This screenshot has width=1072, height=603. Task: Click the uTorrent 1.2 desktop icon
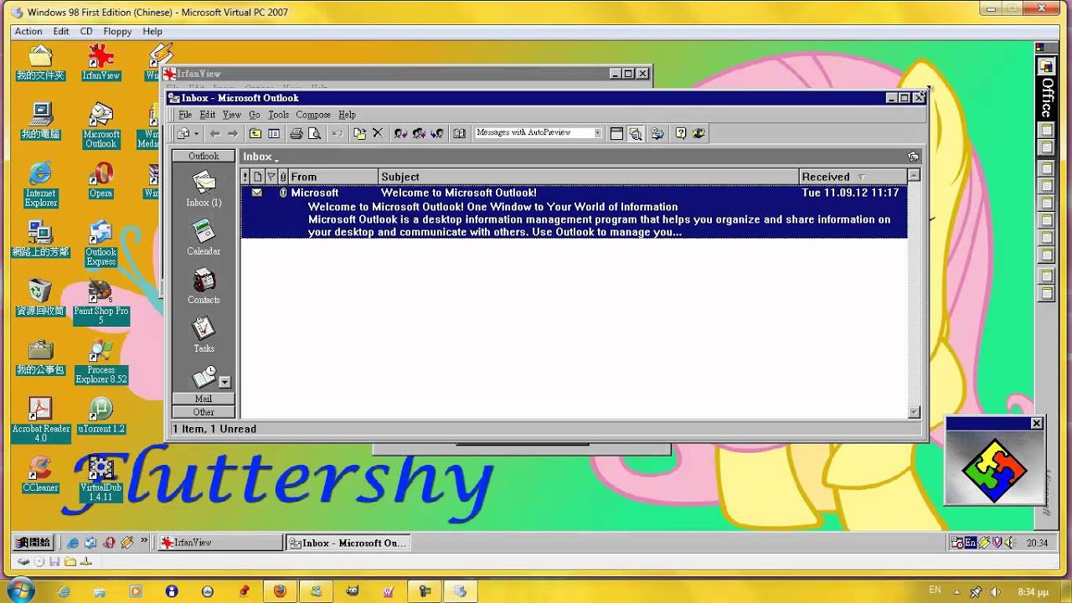100,415
